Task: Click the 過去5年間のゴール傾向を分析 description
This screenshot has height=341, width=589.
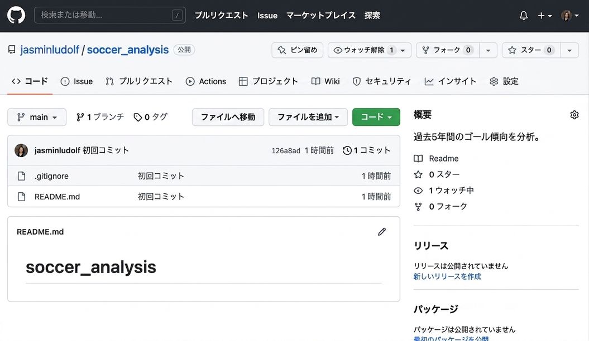Action: pos(477,137)
